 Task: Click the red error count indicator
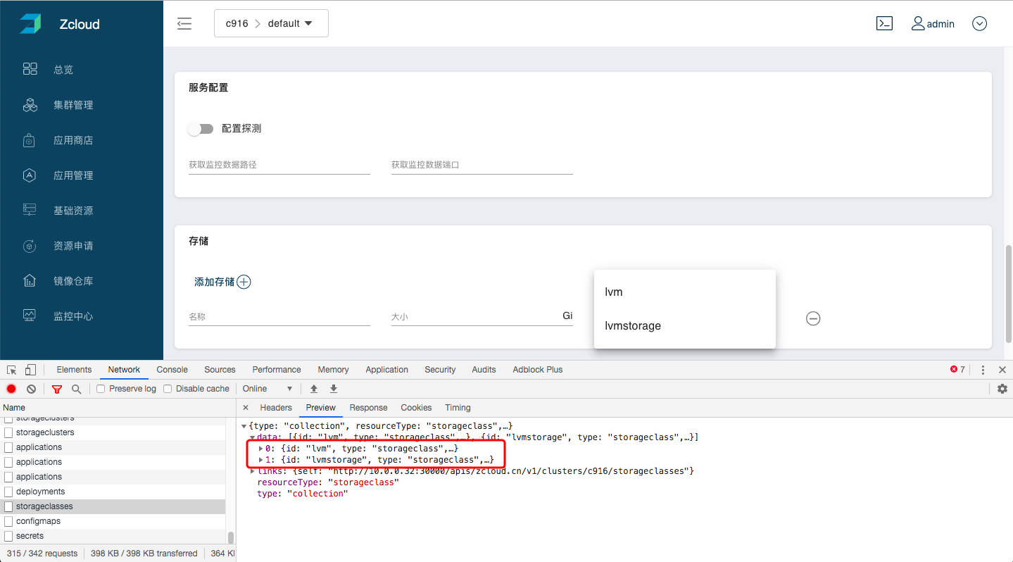pos(957,370)
